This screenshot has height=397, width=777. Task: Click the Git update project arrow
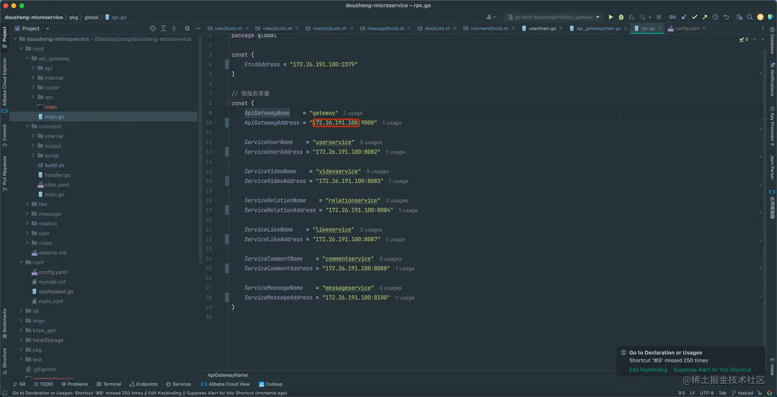(684, 17)
